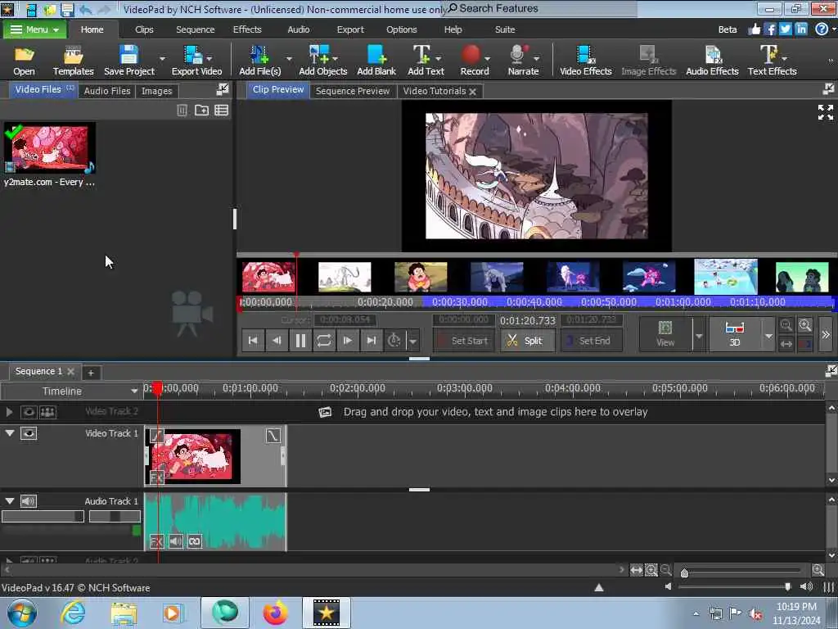Click the new folder icon in bin

201,111
